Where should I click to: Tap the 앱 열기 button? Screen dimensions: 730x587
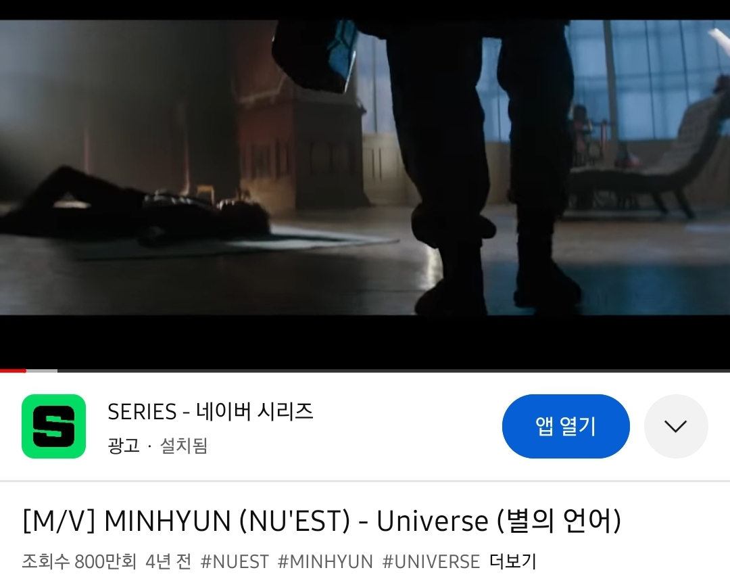(x=566, y=426)
